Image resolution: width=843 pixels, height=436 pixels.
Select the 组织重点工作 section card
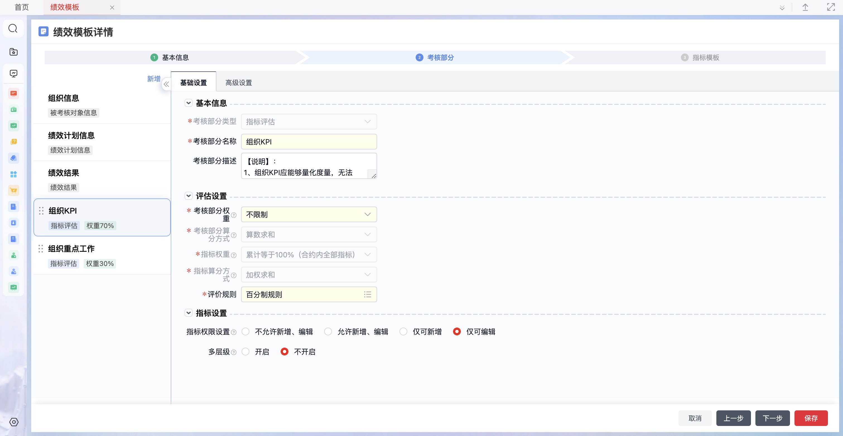102,255
